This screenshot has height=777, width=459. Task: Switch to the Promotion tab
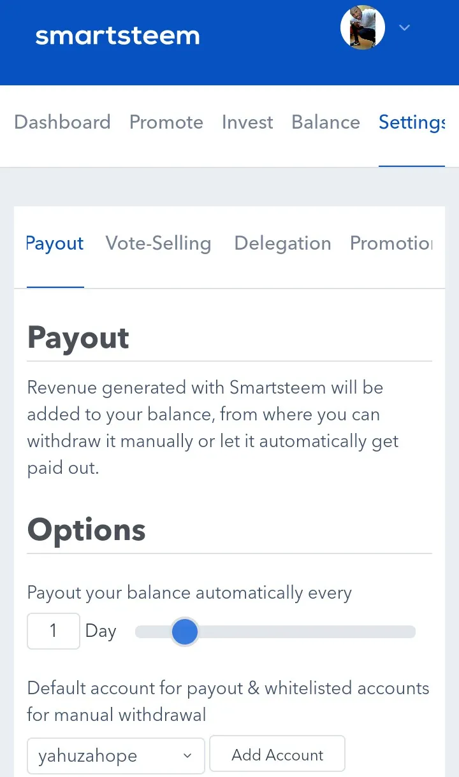[x=391, y=243]
